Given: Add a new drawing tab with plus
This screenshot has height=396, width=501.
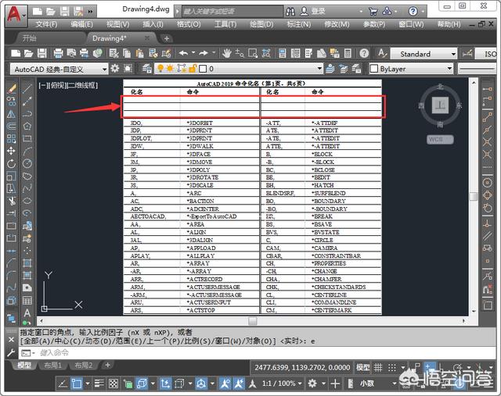Looking at the screenshot, I should coord(166,38).
